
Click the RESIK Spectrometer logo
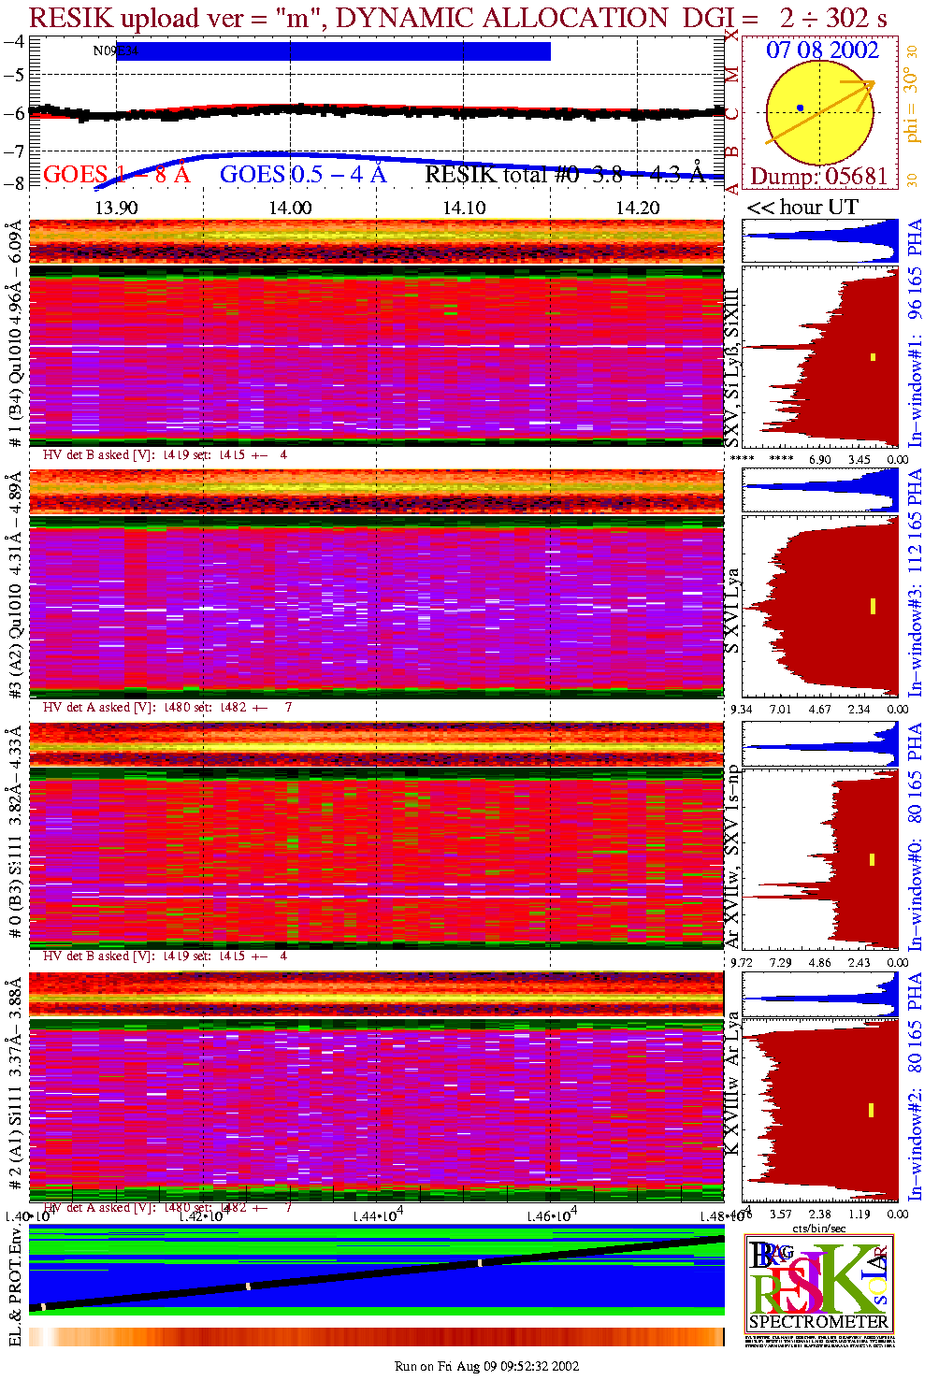(818, 1284)
